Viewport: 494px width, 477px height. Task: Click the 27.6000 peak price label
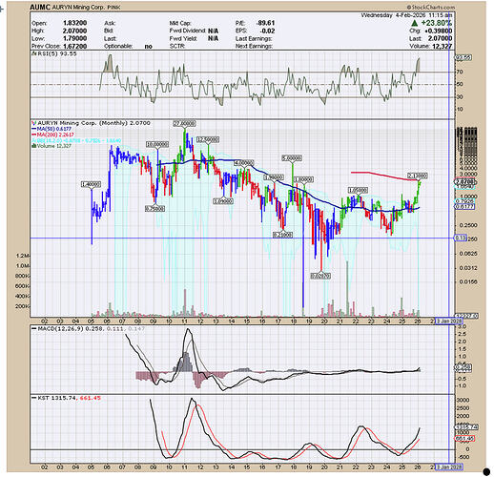pos(184,123)
